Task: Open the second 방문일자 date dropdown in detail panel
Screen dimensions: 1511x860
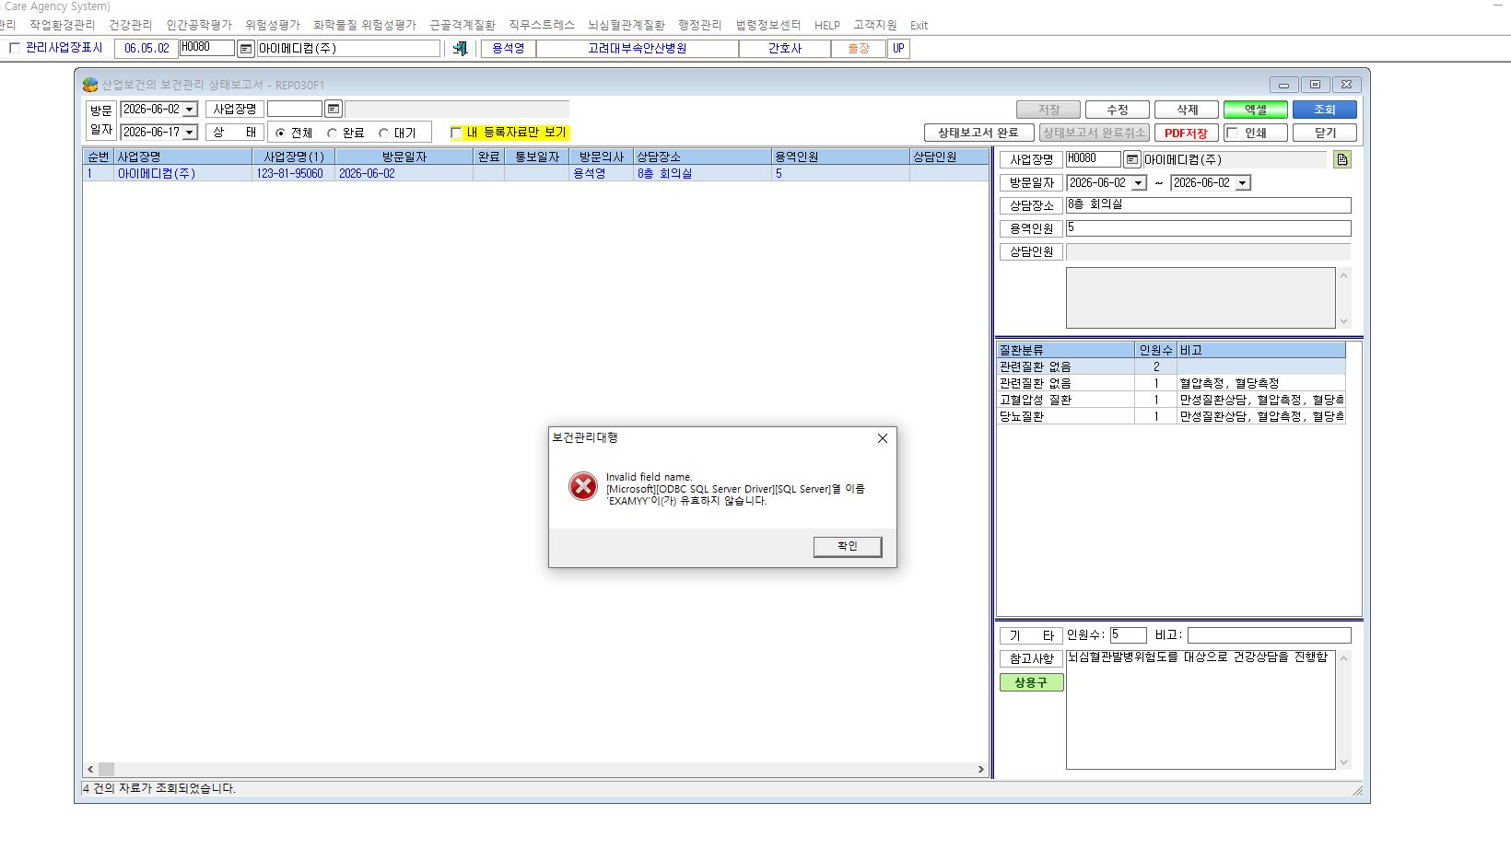Action: click(1243, 183)
